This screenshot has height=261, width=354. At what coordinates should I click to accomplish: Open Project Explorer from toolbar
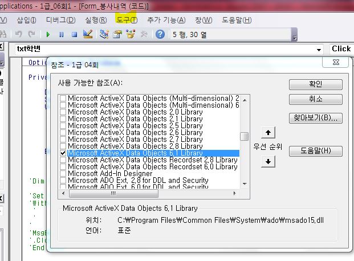[104, 35]
